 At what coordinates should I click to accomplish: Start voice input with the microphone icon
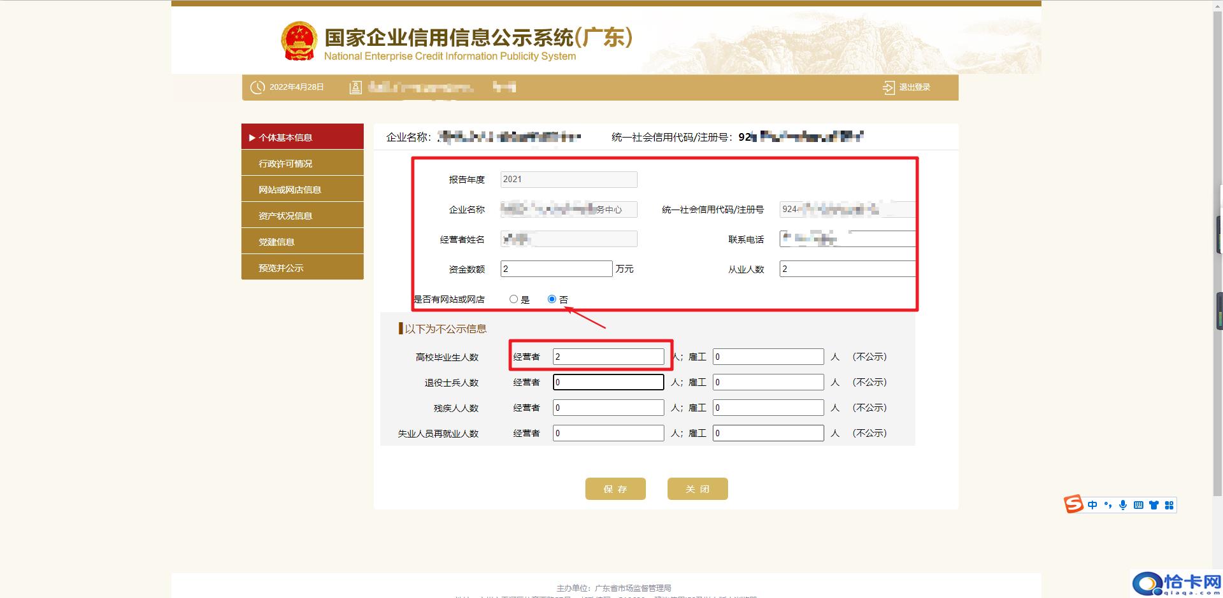click(1123, 505)
